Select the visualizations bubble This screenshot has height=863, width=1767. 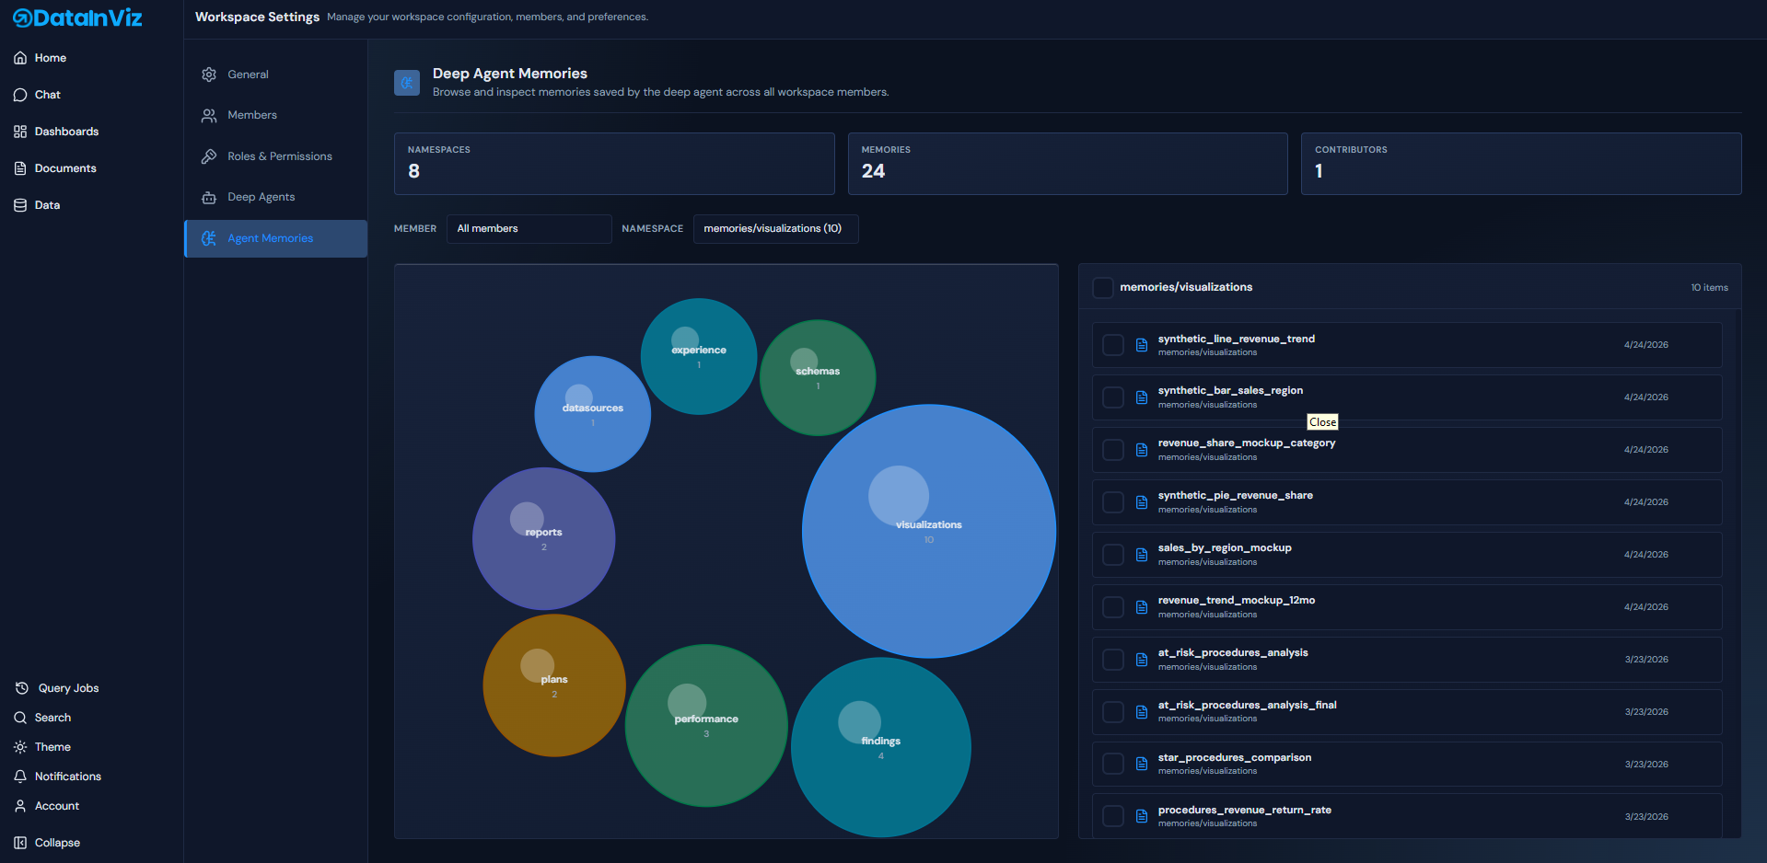point(929,532)
